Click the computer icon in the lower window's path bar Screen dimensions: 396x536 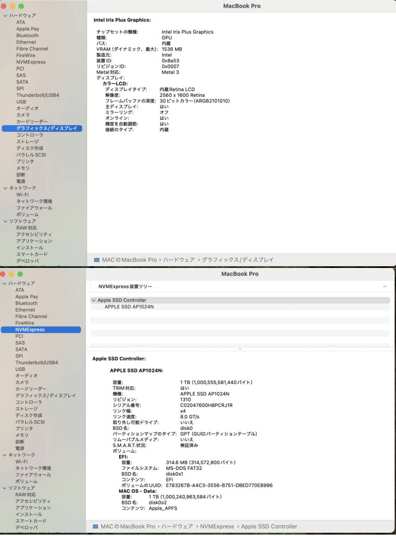click(96, 527)
